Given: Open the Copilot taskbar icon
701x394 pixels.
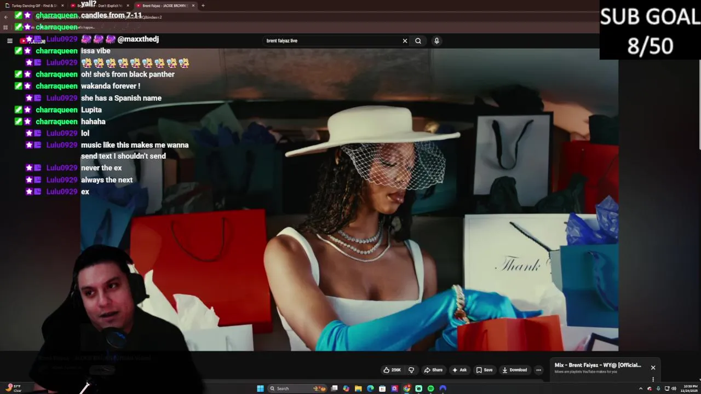Looking at the screenshot, I should tap(346, 389).
